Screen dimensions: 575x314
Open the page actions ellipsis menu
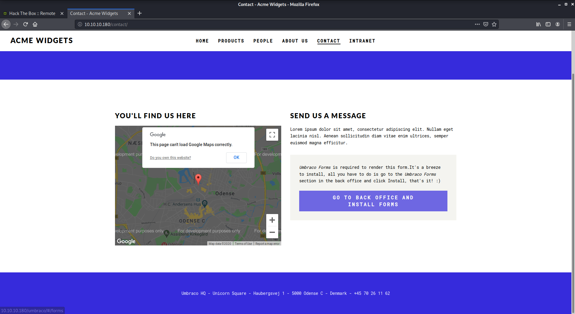tap(477, 24)
